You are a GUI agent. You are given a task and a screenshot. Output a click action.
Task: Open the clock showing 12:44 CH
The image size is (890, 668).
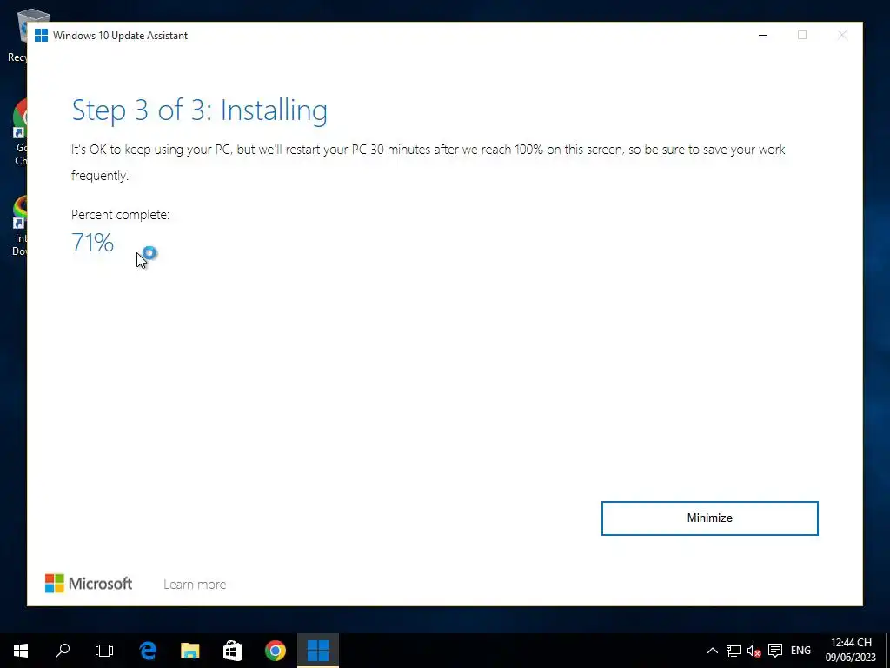pyautogui.click(x=851, y=650)
